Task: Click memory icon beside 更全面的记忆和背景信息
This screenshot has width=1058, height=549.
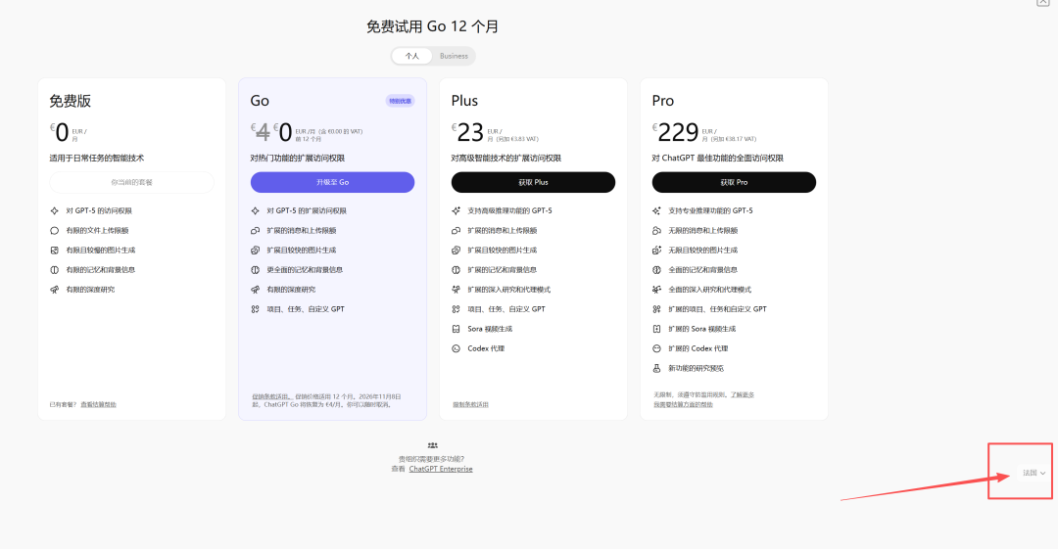Action: point(255,270)
